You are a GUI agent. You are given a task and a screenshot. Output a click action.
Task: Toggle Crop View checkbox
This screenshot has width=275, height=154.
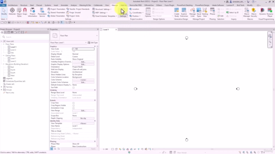pyautogui.click(x=73, y=103)
